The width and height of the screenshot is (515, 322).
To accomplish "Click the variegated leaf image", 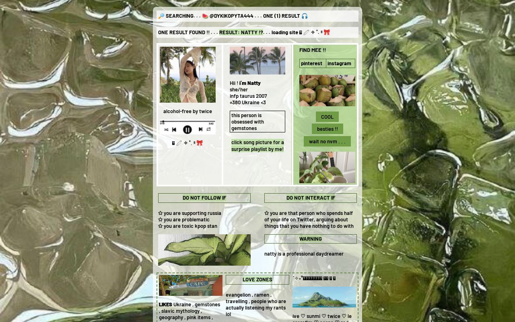I will [204, 250].
